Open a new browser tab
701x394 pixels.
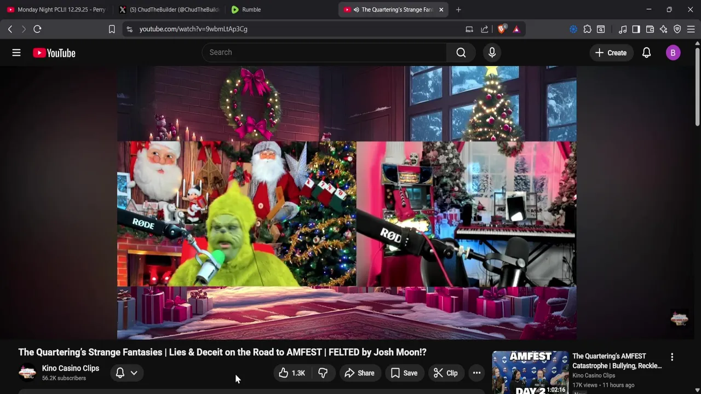pyautogui.click(x=458, y=9)
